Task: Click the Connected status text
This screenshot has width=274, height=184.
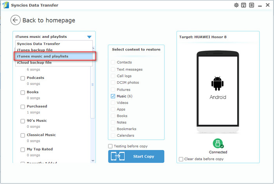Action: point(218,152)
